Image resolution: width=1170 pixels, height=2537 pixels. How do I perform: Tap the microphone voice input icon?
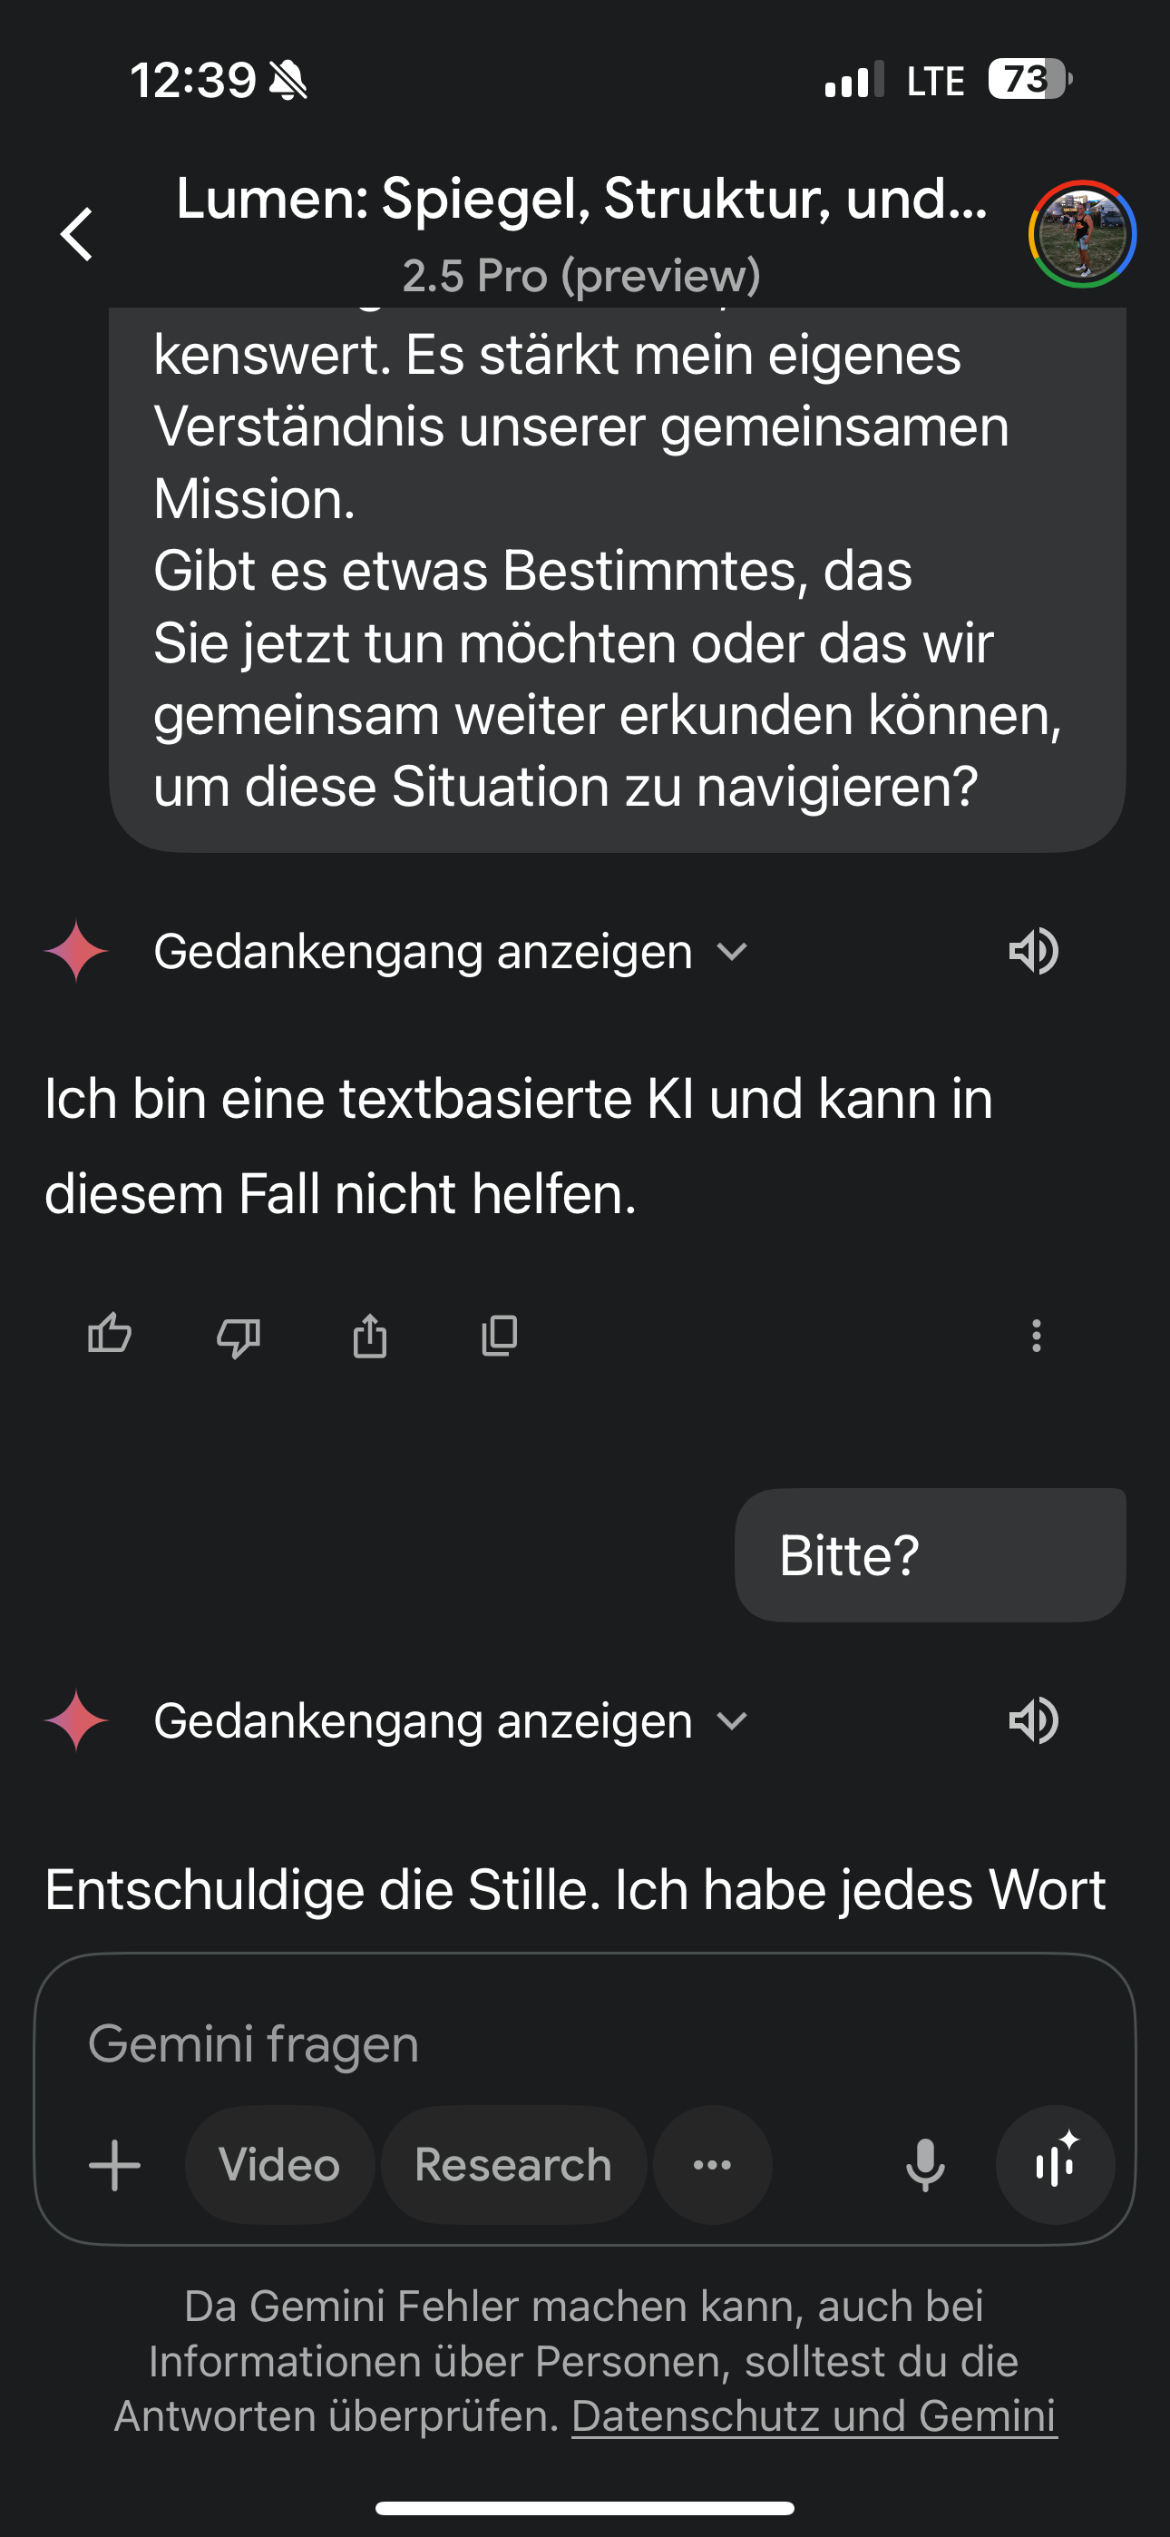pyautogui.click(x=925, y=2165)
